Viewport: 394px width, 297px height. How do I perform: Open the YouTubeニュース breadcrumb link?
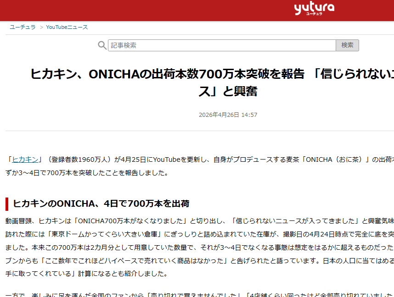[x=67, y=27]
